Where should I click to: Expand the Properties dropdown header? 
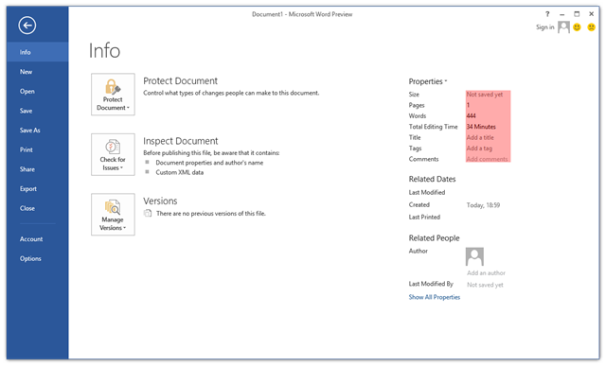coord(428,81)
